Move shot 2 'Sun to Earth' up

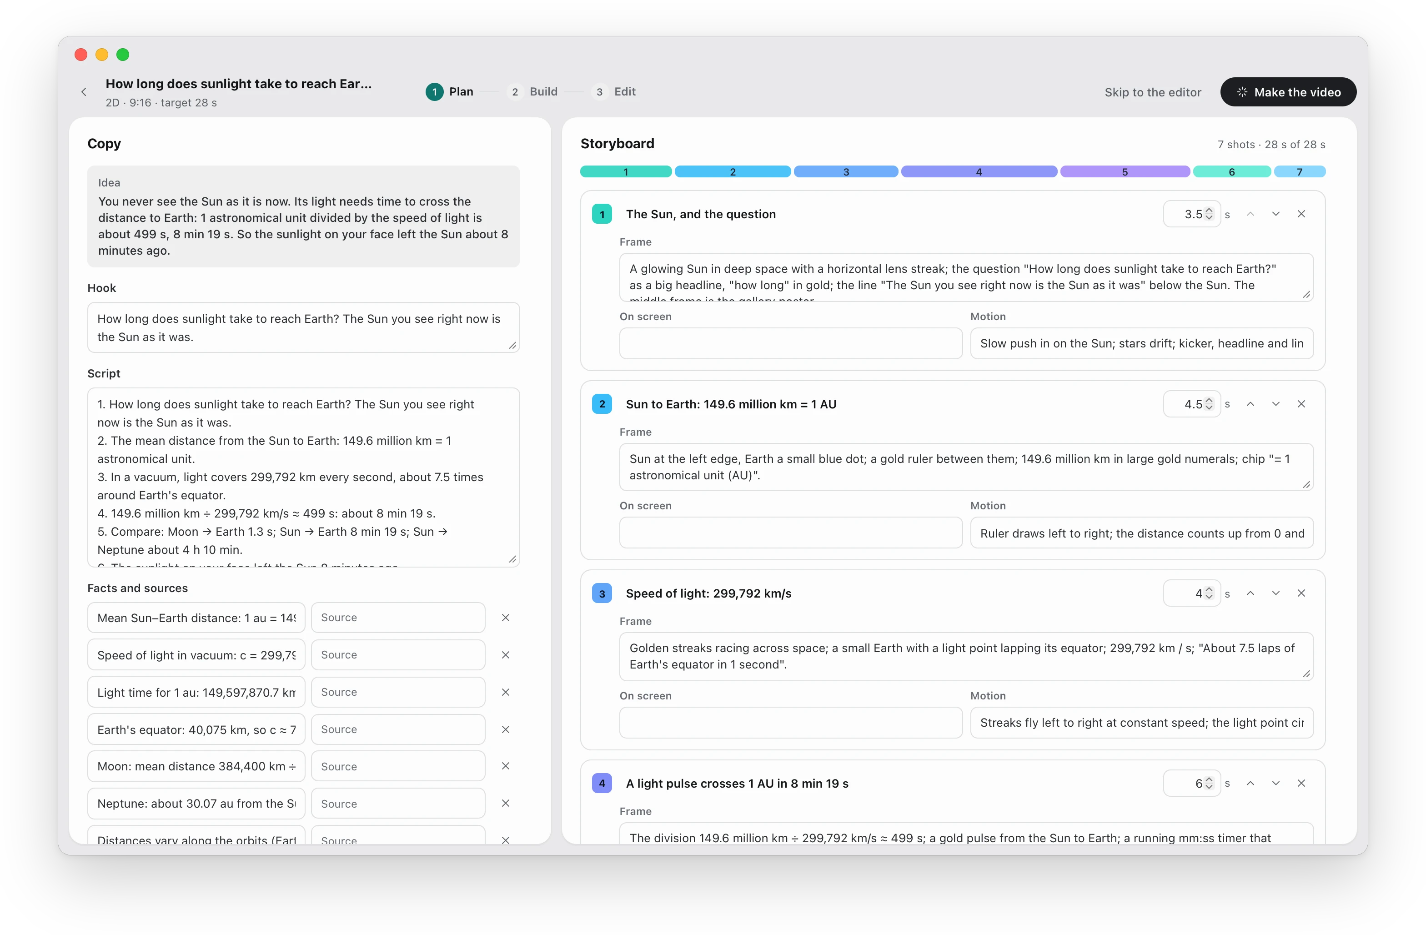pyautogui.click(x=1250, y=404)
